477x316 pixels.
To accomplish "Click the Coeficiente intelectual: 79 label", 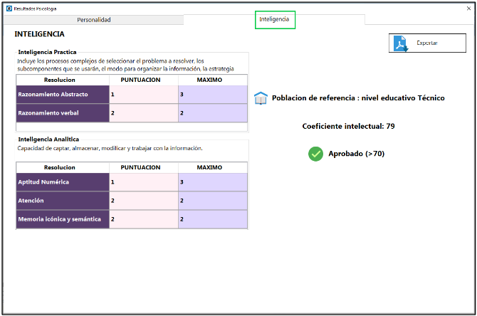I will pyautogui.click(x=348, y=126).
